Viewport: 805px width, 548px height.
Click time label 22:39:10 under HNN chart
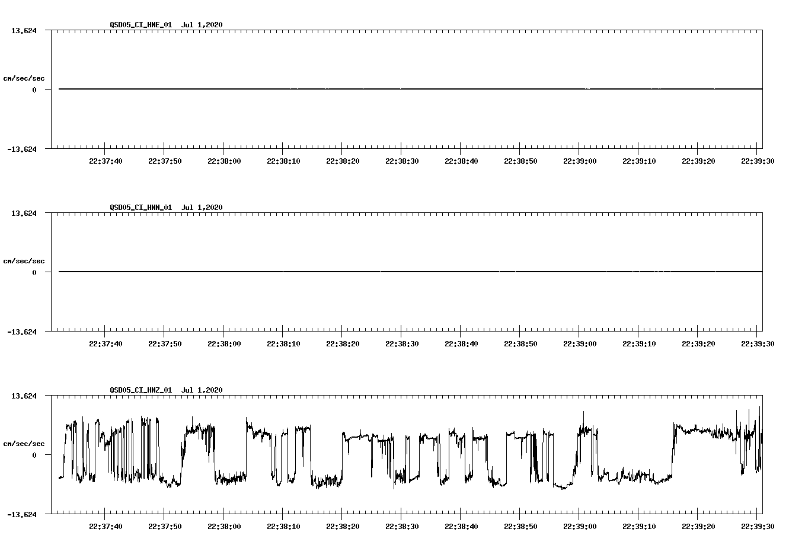[x=639, y=343]
